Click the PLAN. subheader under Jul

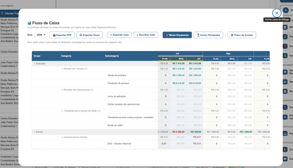164,59
